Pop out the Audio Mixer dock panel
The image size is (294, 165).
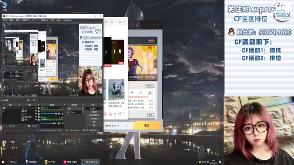pos(64,105)
